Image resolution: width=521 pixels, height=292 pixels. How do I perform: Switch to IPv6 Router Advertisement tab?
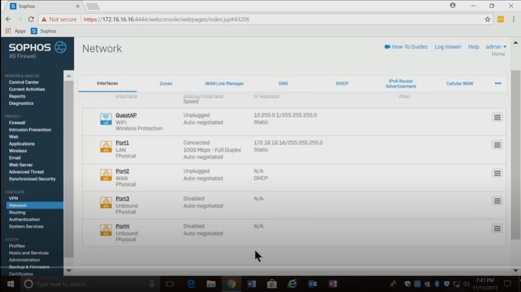tap(401, 84)
